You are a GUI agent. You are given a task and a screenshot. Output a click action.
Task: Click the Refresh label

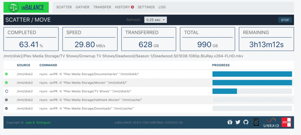(x=133, y=20)
